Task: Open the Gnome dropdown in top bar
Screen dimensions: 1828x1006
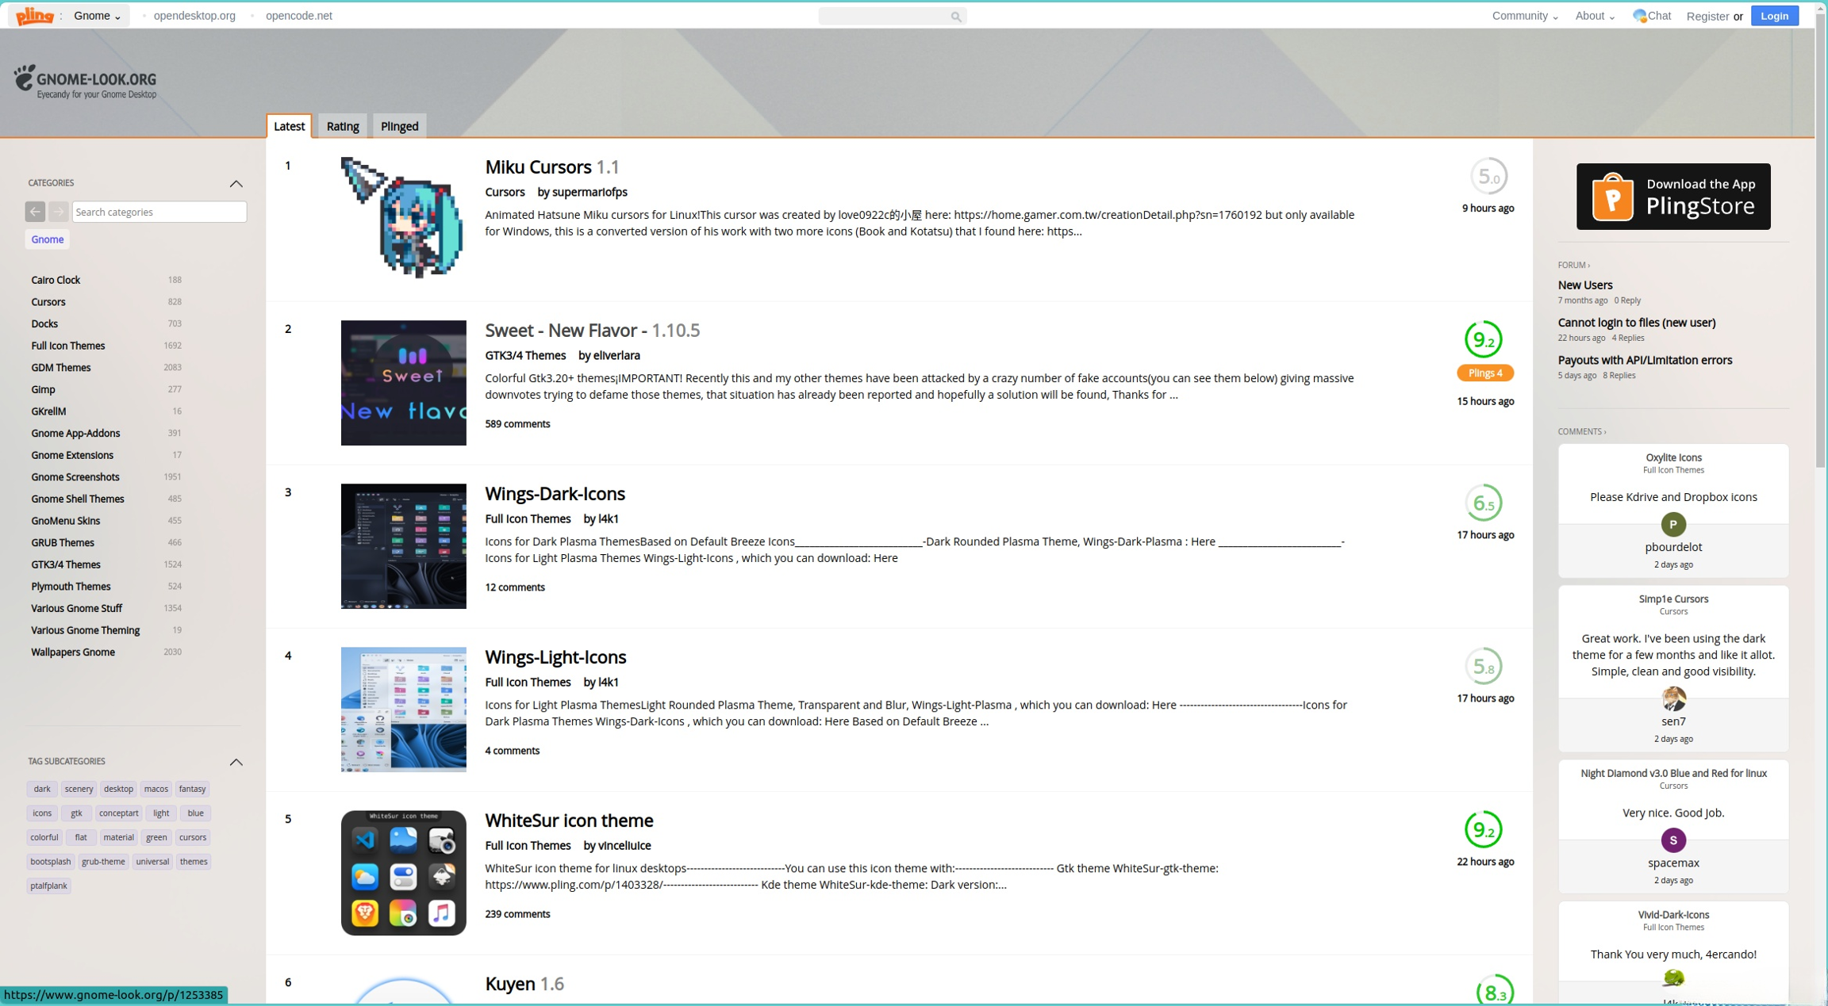Action: click(x=97, y=16)
